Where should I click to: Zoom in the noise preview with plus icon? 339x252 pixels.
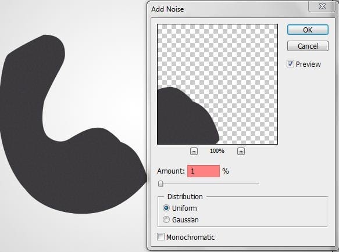(241, 151)
